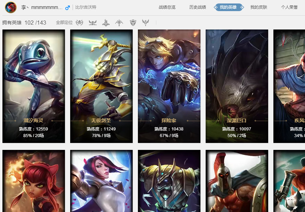The width and height of the screenshot is (305, 212).
Task: Filter heroes by the mage flame role icon
Action: tap(106, 23)
